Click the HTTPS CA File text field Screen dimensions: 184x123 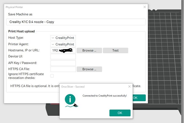tap(63, 69)
